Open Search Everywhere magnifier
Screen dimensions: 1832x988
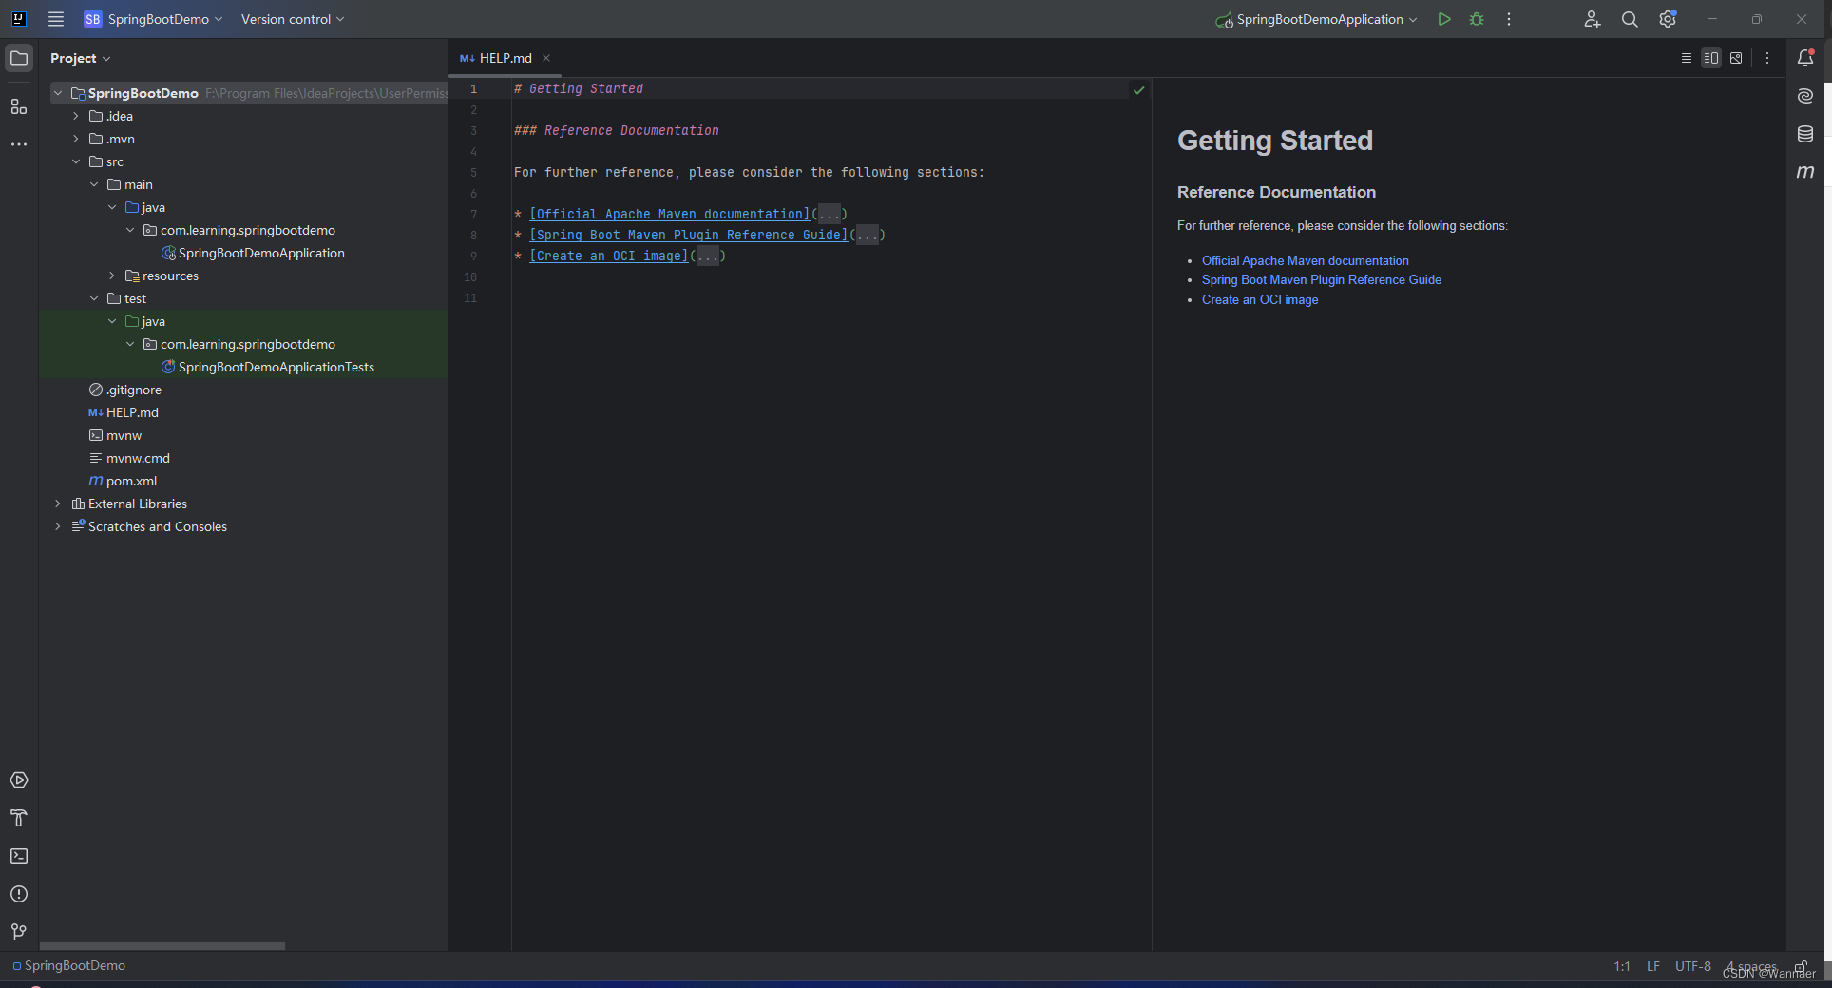click(x=1630, y=19)
